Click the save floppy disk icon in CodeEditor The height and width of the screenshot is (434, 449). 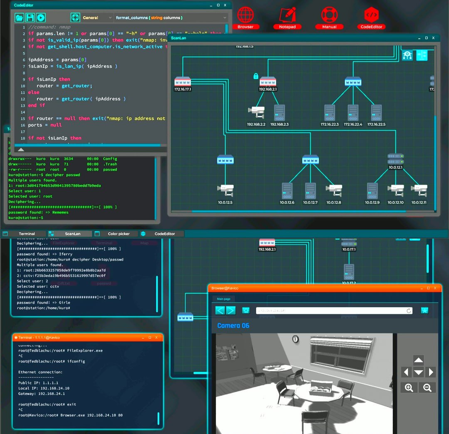30,18
